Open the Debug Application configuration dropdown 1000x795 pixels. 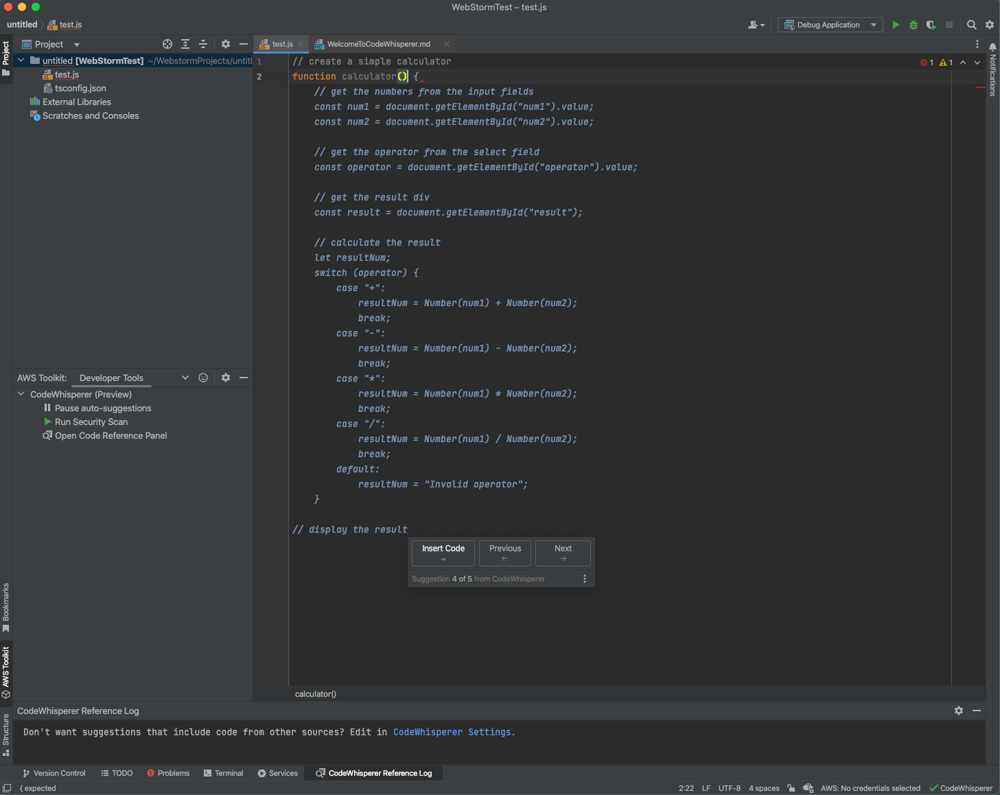pyautogui.click(x=830, y=25)
